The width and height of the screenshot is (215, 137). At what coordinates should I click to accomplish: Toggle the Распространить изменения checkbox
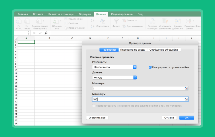(94, 106)
